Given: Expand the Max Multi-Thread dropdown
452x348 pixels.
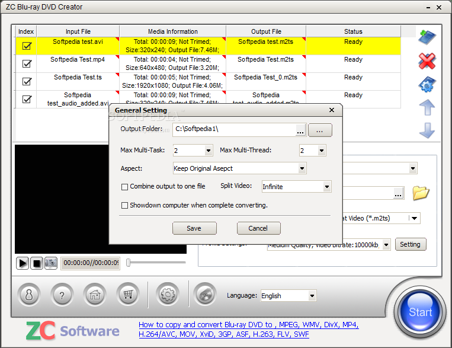Looking at the screenshot, I should coord(322,151).
